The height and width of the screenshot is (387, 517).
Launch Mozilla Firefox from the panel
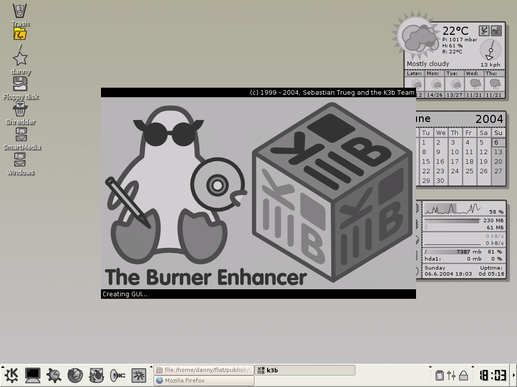[x=75, y=375]
